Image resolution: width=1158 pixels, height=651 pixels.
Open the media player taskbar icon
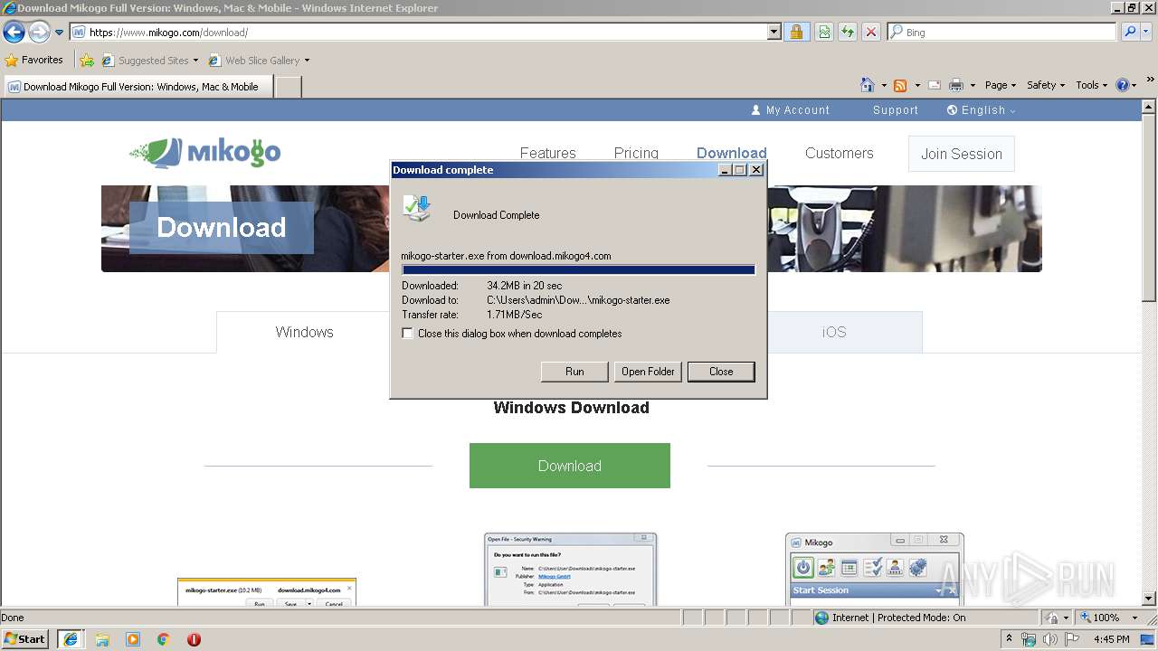click(x=133, y=639)
